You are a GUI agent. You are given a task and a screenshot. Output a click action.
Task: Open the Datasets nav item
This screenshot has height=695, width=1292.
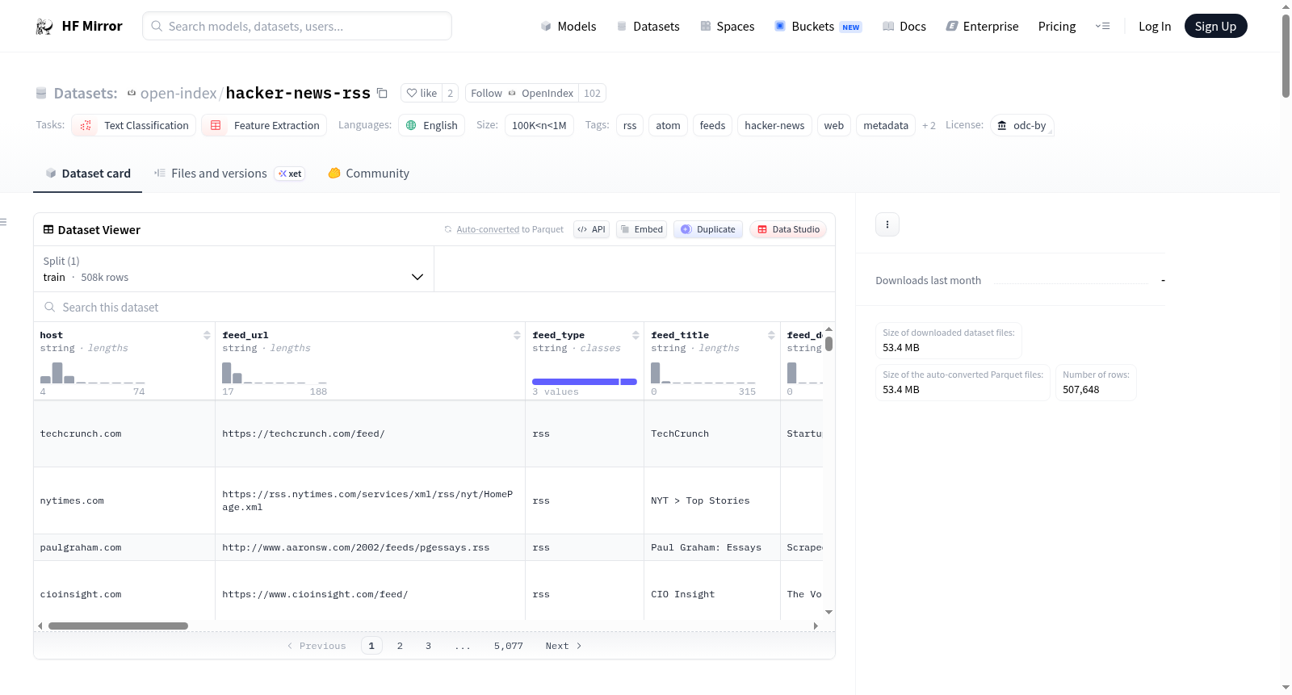(648, 27)
